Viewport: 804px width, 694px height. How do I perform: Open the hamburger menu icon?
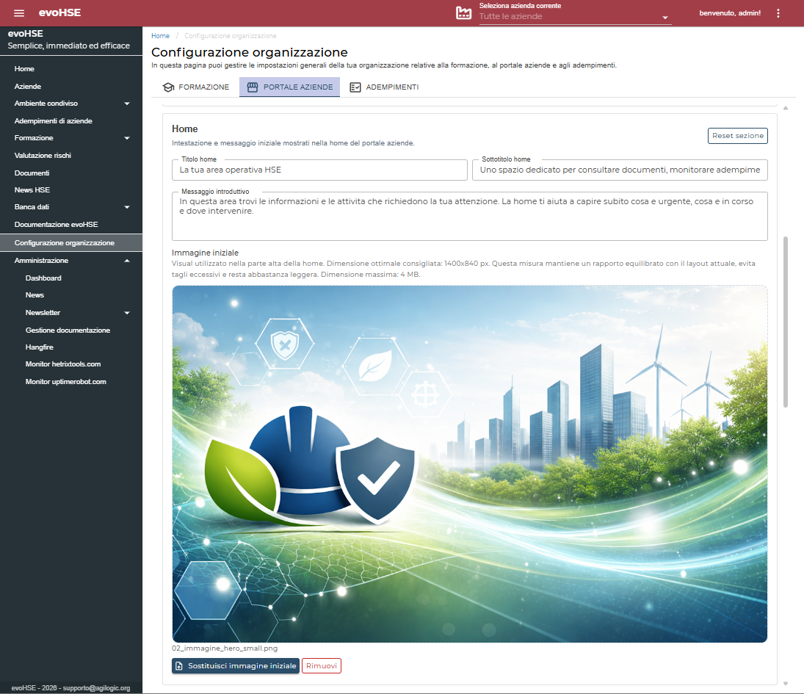pyautogui.click(x=19, y=13)
